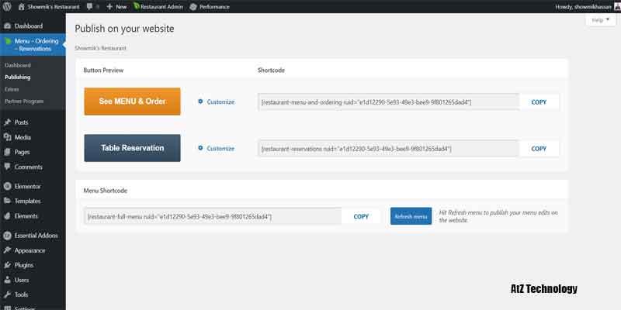The image size is (621, 310).
Task: Open the New content menu in admin bar
Action: [x=116, y=5]
